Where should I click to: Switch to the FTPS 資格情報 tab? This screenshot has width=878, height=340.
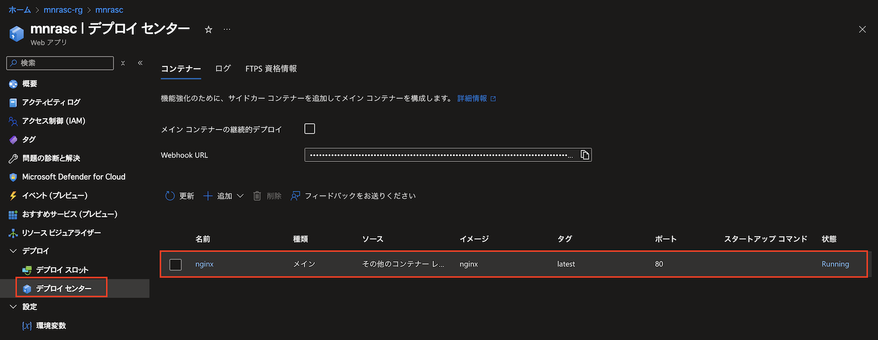click(x=271, y=68)
